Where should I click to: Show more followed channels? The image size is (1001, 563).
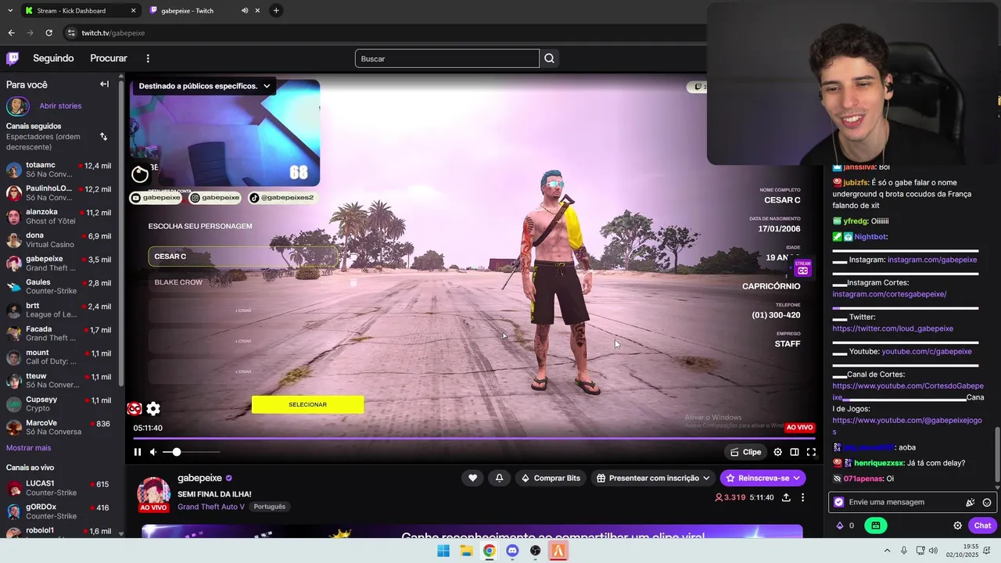point(29,448)
